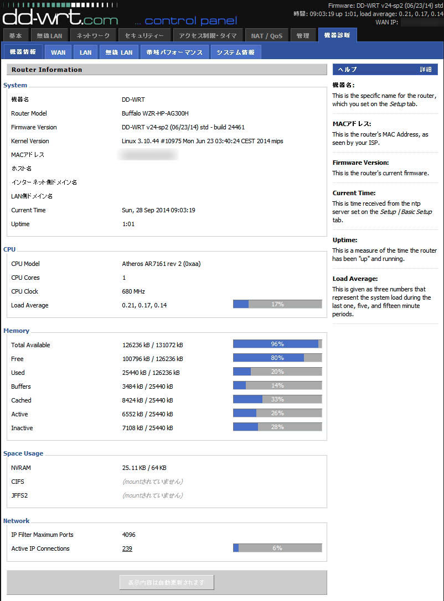This screenshot has width=444, height=601.
Task: Click the Kernel Version value Linux 3.10.44
Action: (202, 141)
